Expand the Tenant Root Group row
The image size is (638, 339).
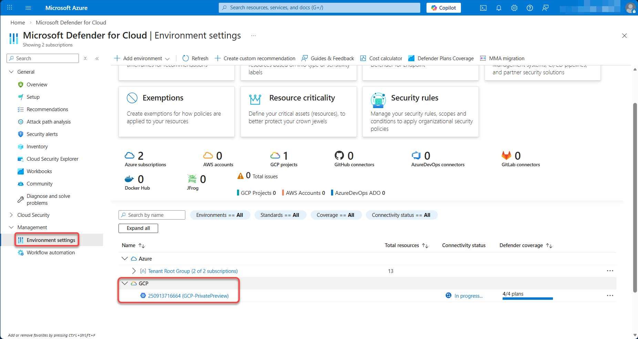click(x=134, y=271)
